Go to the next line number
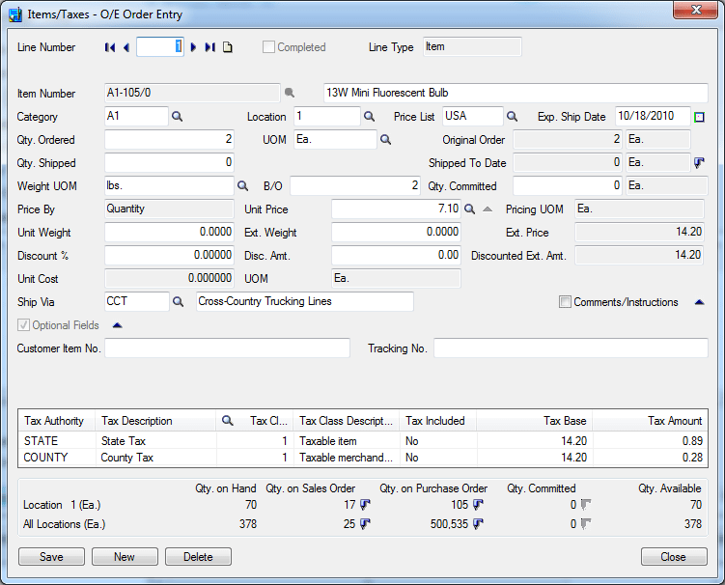This screenshot has width=725, height=585. click(194, 47)
